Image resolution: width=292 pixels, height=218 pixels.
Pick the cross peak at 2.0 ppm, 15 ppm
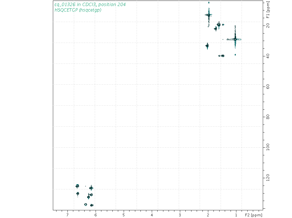[x=209, y=15]
